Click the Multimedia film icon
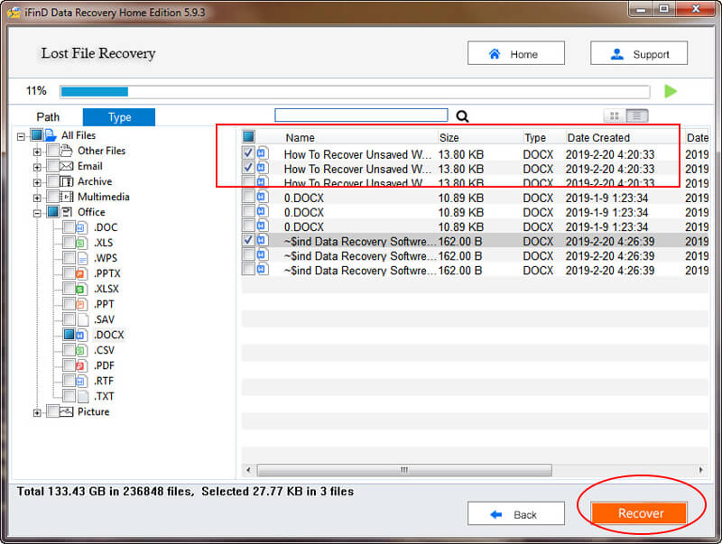 (67, 197)
